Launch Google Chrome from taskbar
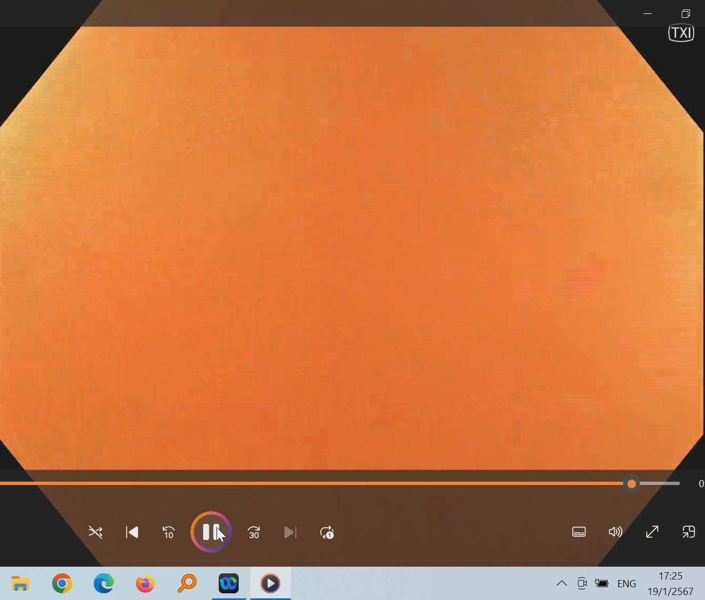The height and width of the screenshot is (600, 705). coord(62,583)
